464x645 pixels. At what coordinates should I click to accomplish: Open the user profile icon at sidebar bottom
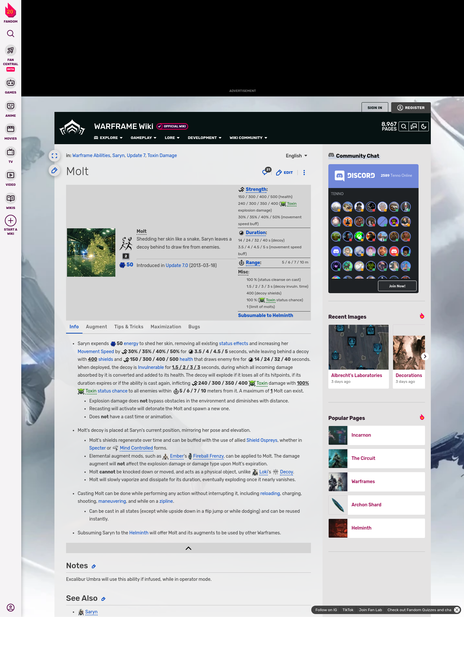(11, 608)
